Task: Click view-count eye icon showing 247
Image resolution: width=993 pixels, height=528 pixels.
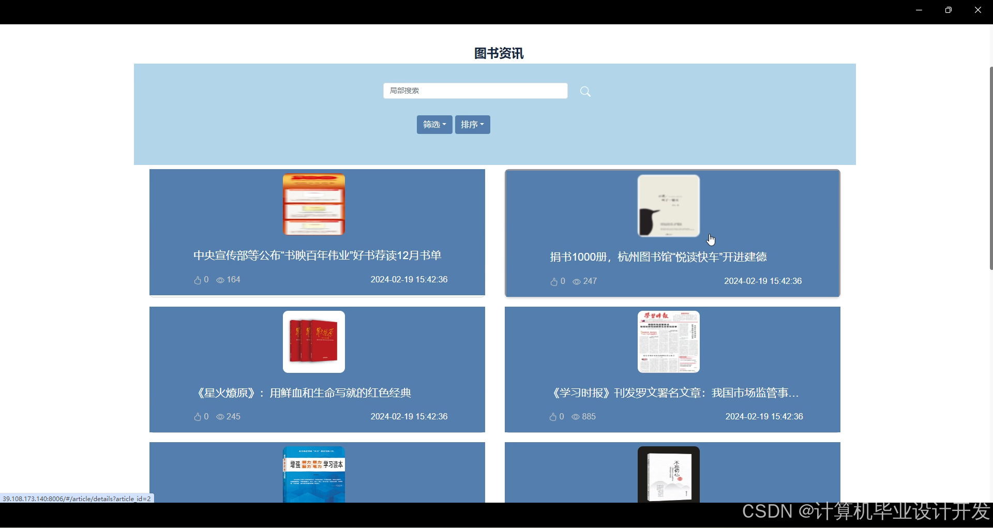Action: pos(577,282)
